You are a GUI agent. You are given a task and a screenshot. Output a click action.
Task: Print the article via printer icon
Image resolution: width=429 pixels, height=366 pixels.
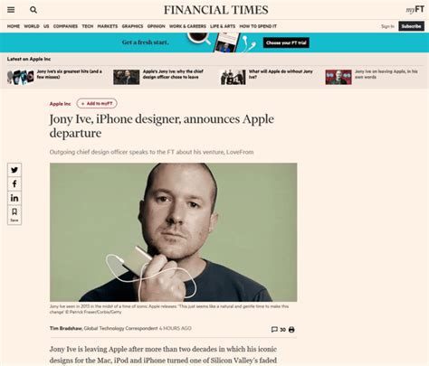point(291,330)
